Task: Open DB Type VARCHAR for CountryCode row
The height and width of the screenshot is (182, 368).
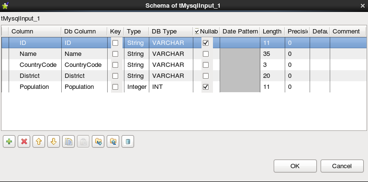Action: [x=171, y=65]
